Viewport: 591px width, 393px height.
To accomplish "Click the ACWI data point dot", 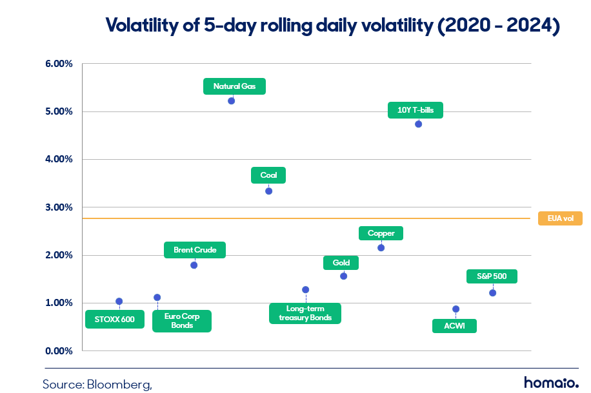I will tap(456, 309).
